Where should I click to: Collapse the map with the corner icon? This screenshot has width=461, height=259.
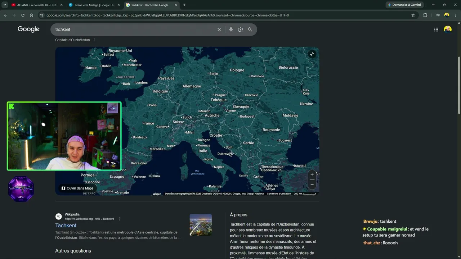(x=312, y=54)
